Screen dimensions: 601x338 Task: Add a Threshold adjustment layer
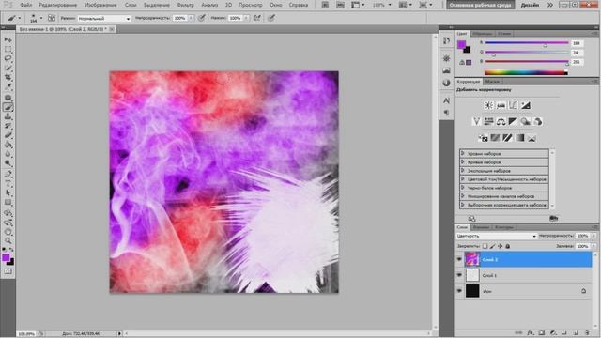(x=507, y=138)
